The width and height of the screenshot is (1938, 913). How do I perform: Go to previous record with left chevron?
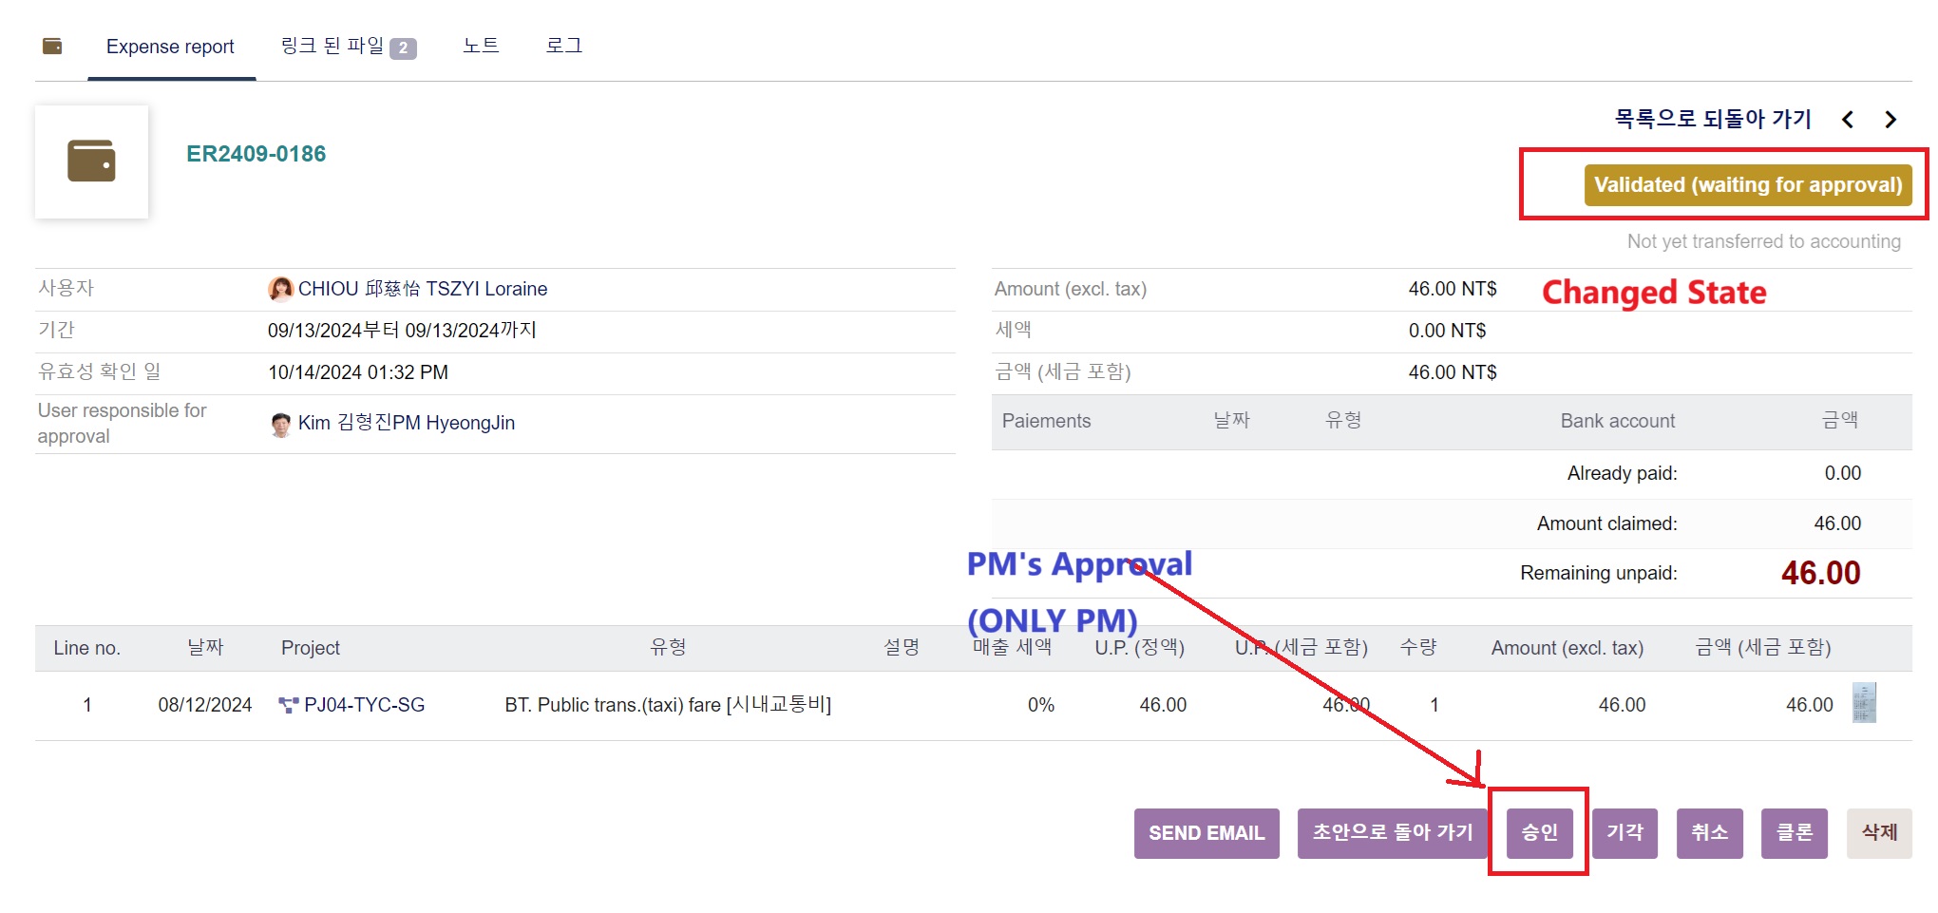tap(1848, 120)
